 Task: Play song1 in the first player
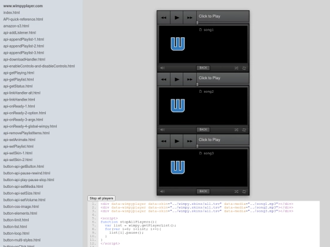(x=177, y=18)
